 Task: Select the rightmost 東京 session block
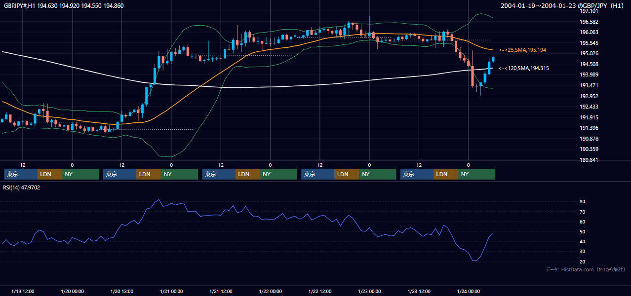click(417, 174)
